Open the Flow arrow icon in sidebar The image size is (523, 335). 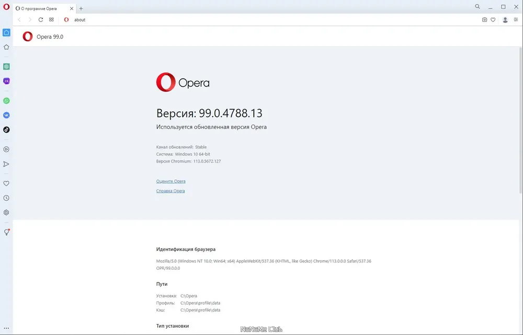click(6, 164)
